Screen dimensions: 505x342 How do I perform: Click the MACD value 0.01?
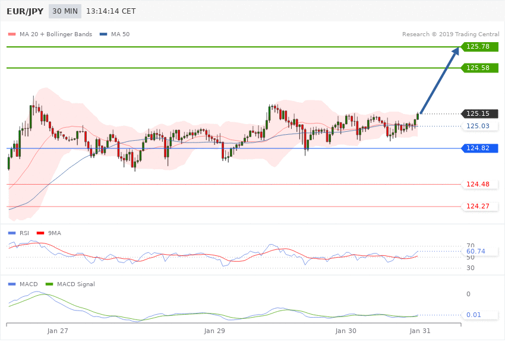[474, 315]
